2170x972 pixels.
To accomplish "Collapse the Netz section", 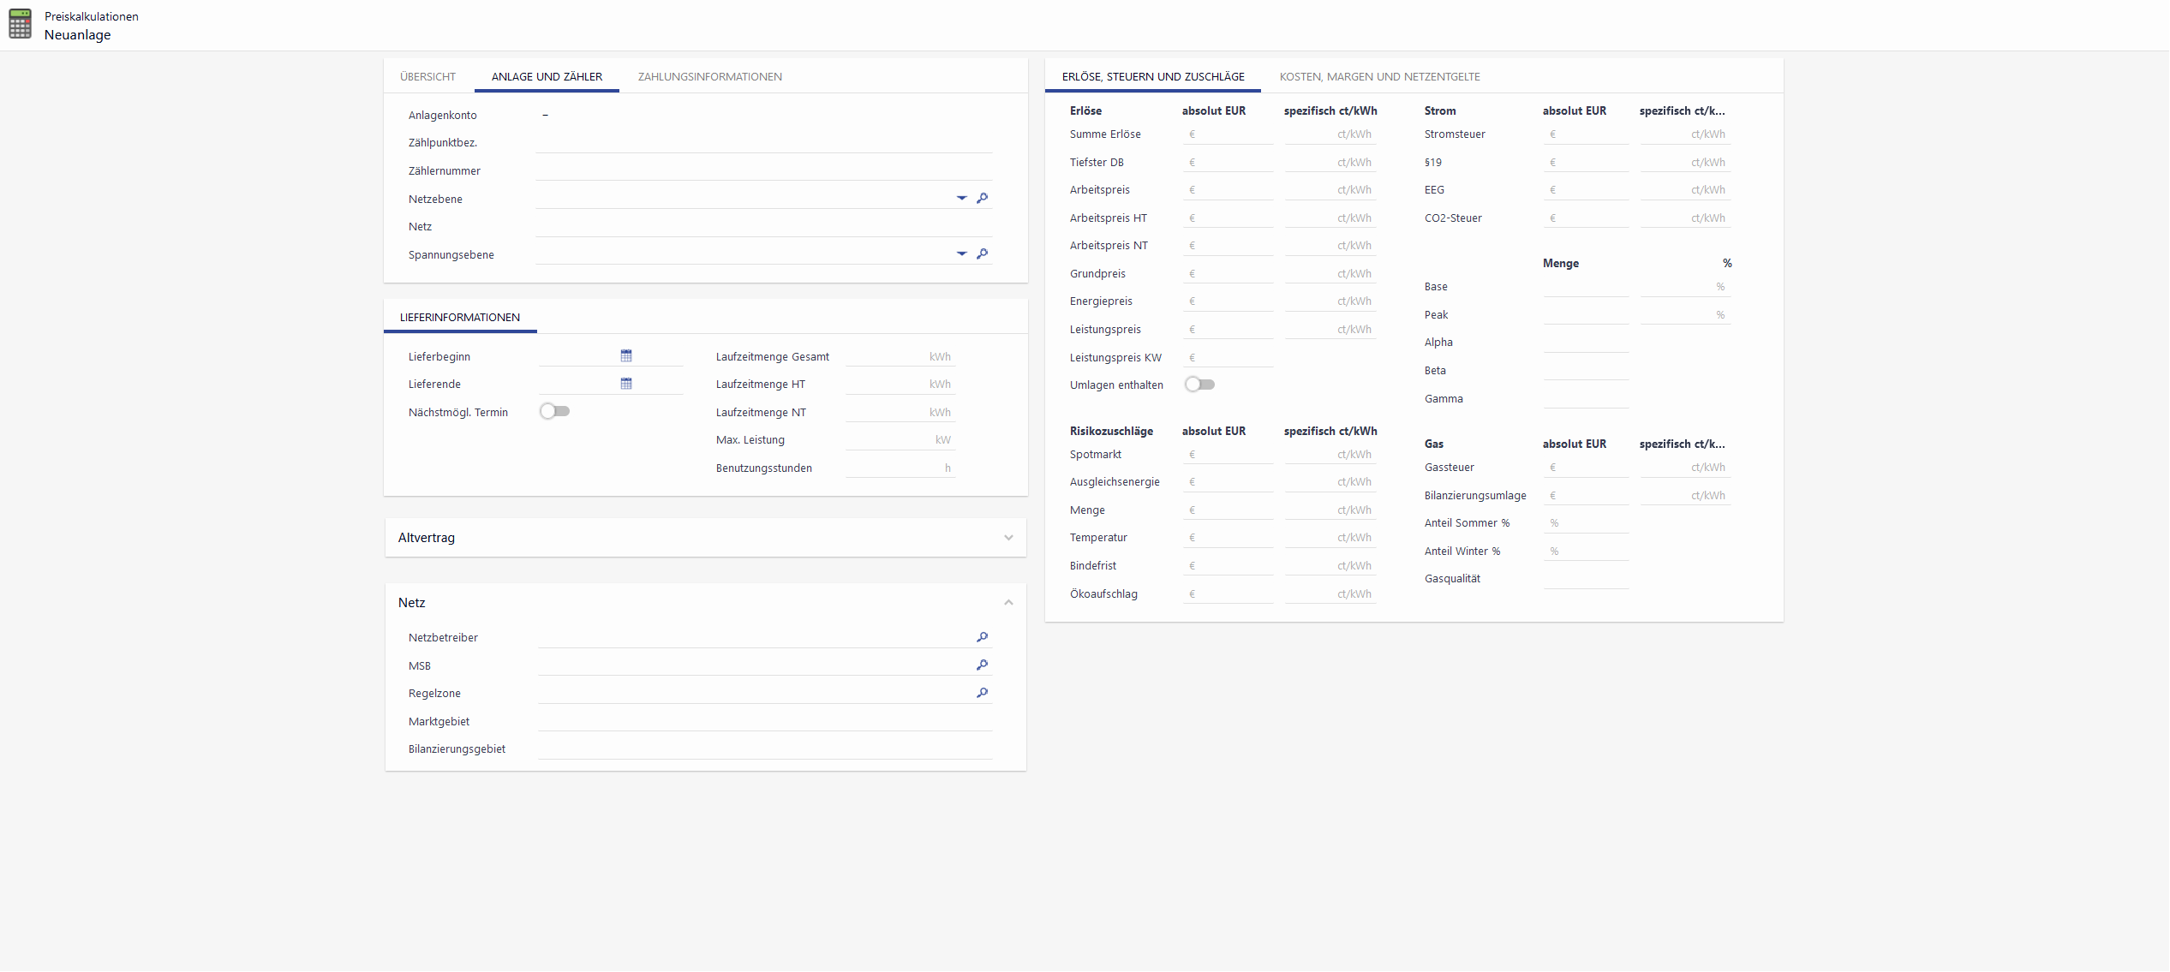I will [x=1008, y=603].
